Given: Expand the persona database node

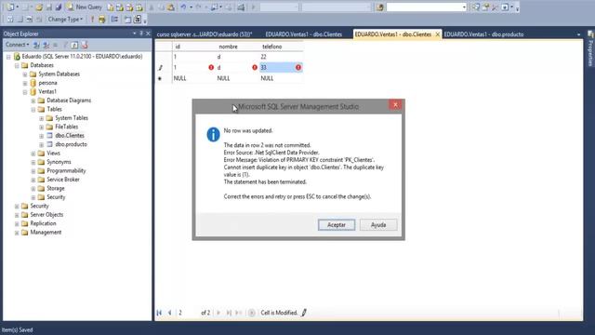Looking at the screenshot, I should click(25, 83).
